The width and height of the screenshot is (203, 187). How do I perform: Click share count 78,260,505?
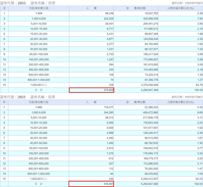coord(151,169)
